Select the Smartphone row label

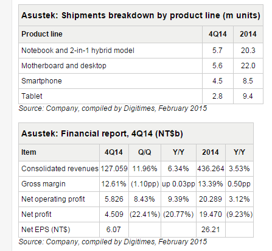(41, 81)
